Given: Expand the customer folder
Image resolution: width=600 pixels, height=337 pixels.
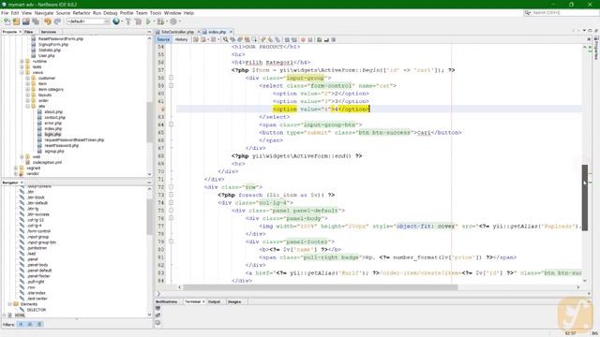Looking at the screenshot, I should coord(27,78).
